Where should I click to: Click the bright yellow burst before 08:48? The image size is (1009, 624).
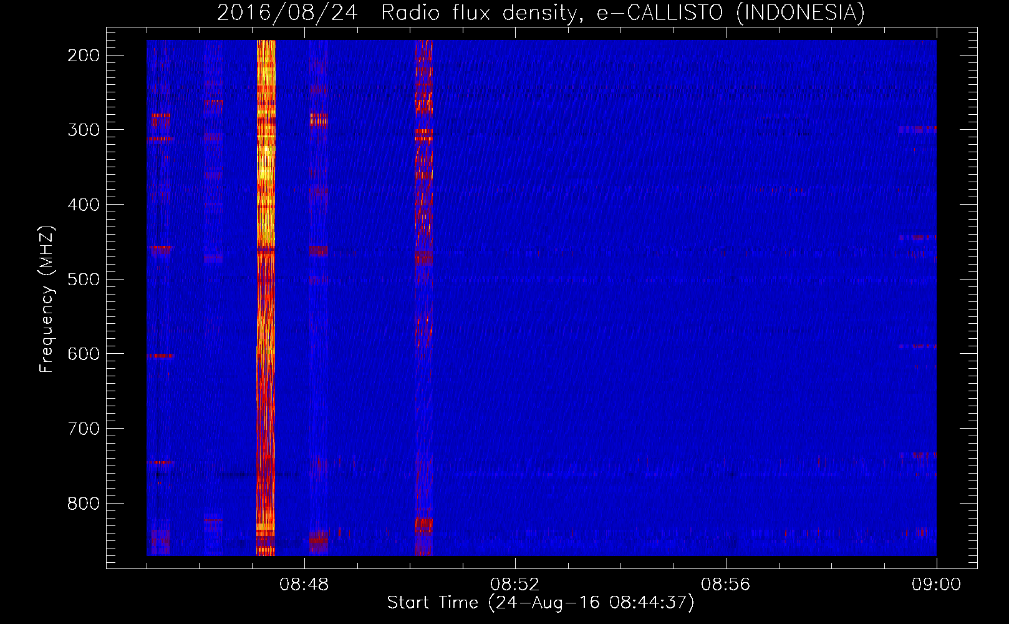click(266, 298)
